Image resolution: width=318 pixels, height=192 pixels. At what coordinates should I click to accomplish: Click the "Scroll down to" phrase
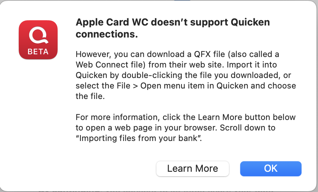pyautogui.click(x=248, y=128)
